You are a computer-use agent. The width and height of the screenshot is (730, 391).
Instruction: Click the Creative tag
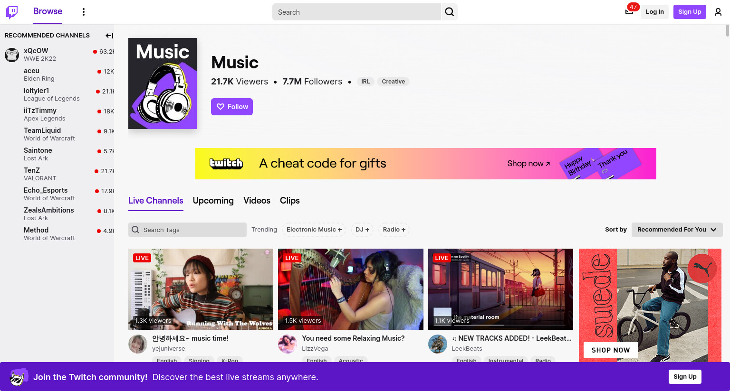394,82
